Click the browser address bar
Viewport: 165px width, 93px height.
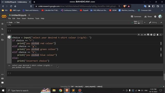[x=77, y=6]
